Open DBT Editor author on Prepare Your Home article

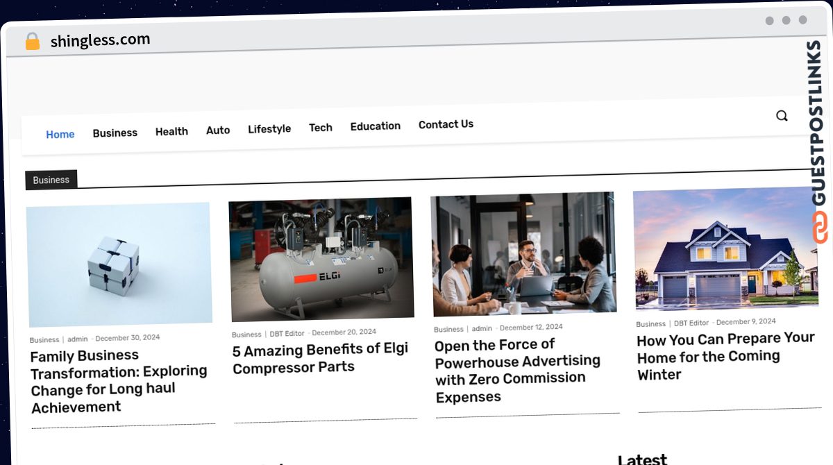[x=691, y=323]
